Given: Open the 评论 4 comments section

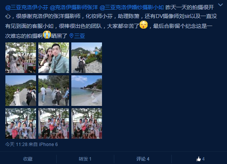Looking at the screenshot, I should tap(143, 159).
